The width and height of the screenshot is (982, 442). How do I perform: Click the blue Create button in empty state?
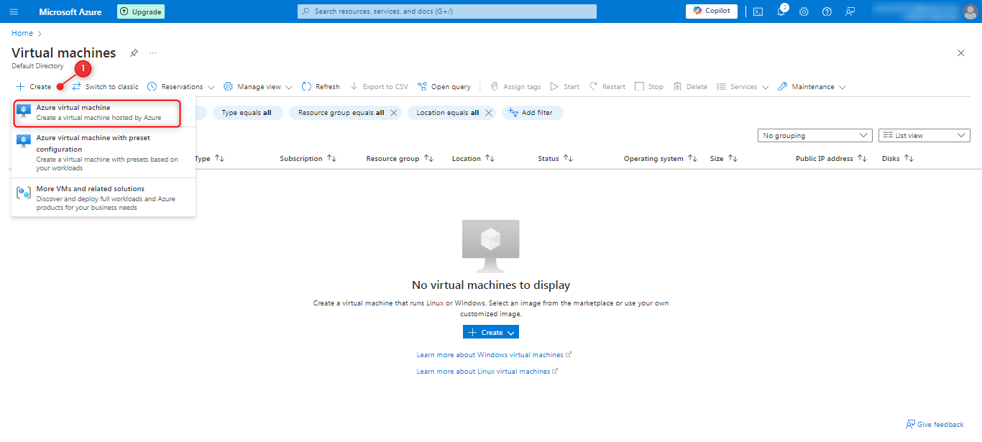[x=491, y=332]
